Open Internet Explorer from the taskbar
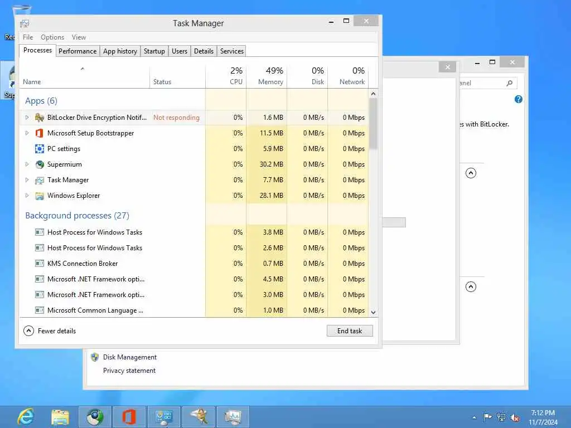571x428 pixels. pyautogui.click(x=26, y=417)
